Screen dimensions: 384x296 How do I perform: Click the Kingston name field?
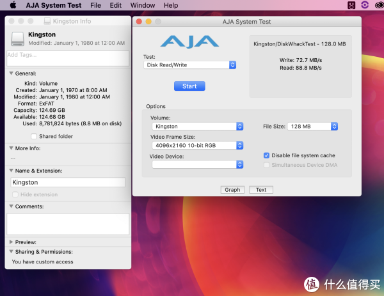pos(68,182)
